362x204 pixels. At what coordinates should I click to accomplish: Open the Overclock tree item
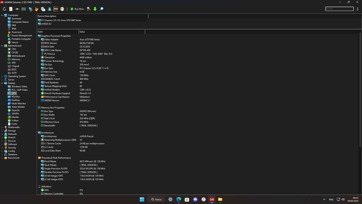[x=17, y=32]
